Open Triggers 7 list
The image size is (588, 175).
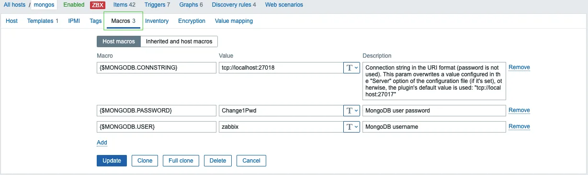(157, 5)
